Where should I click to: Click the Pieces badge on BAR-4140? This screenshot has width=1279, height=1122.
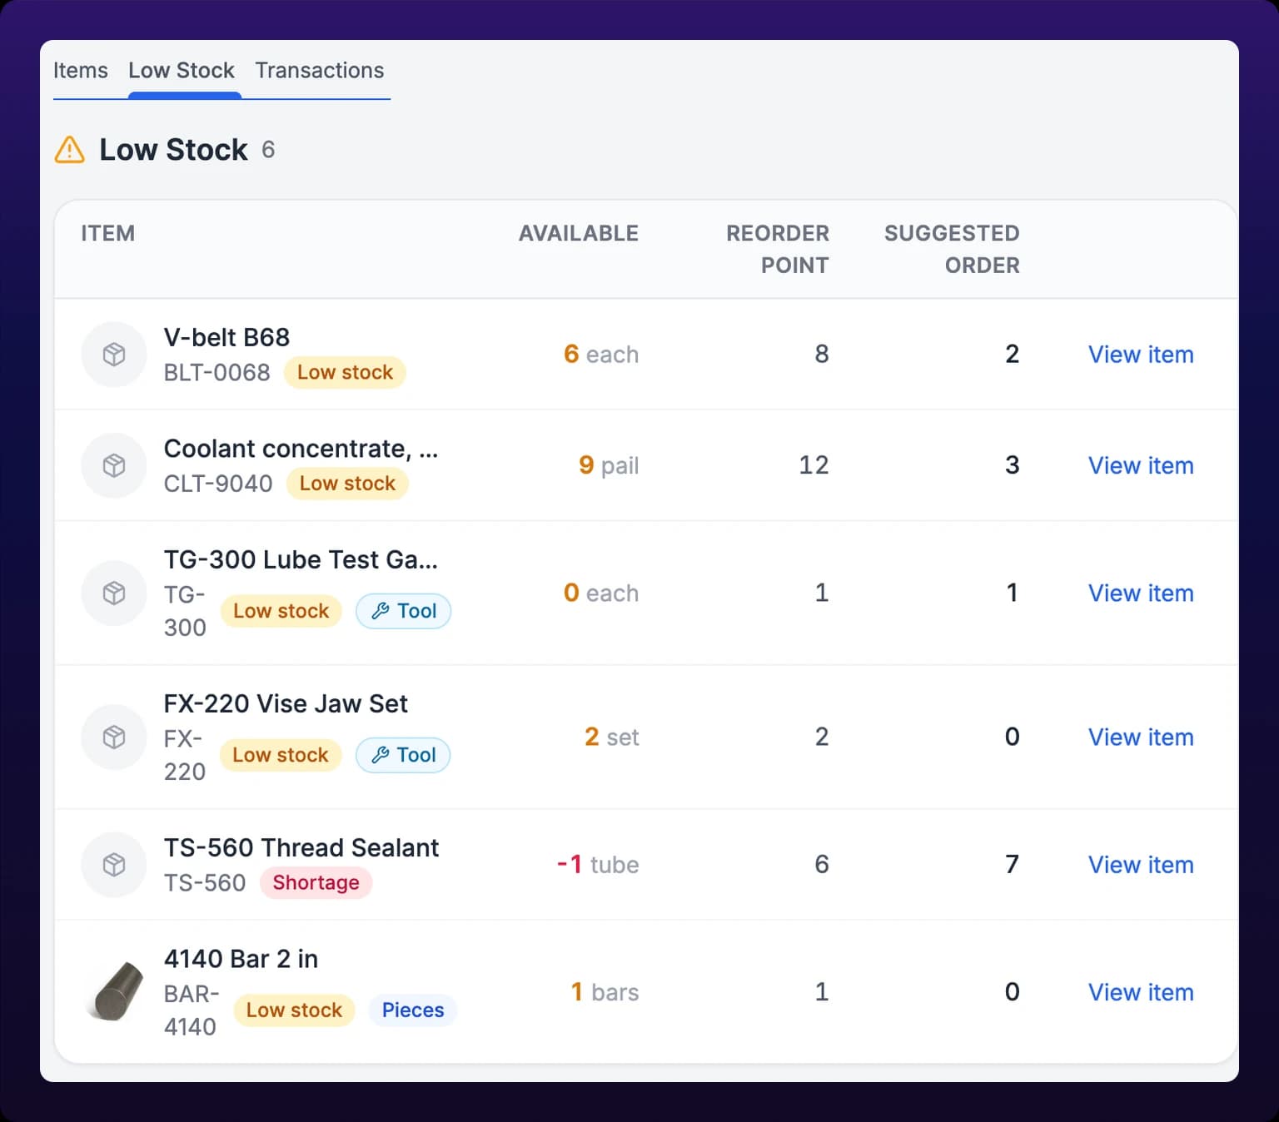pos(413,1010)
